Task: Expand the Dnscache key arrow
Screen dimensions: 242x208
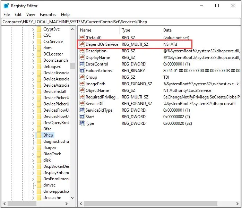Action: coord(33,198)
